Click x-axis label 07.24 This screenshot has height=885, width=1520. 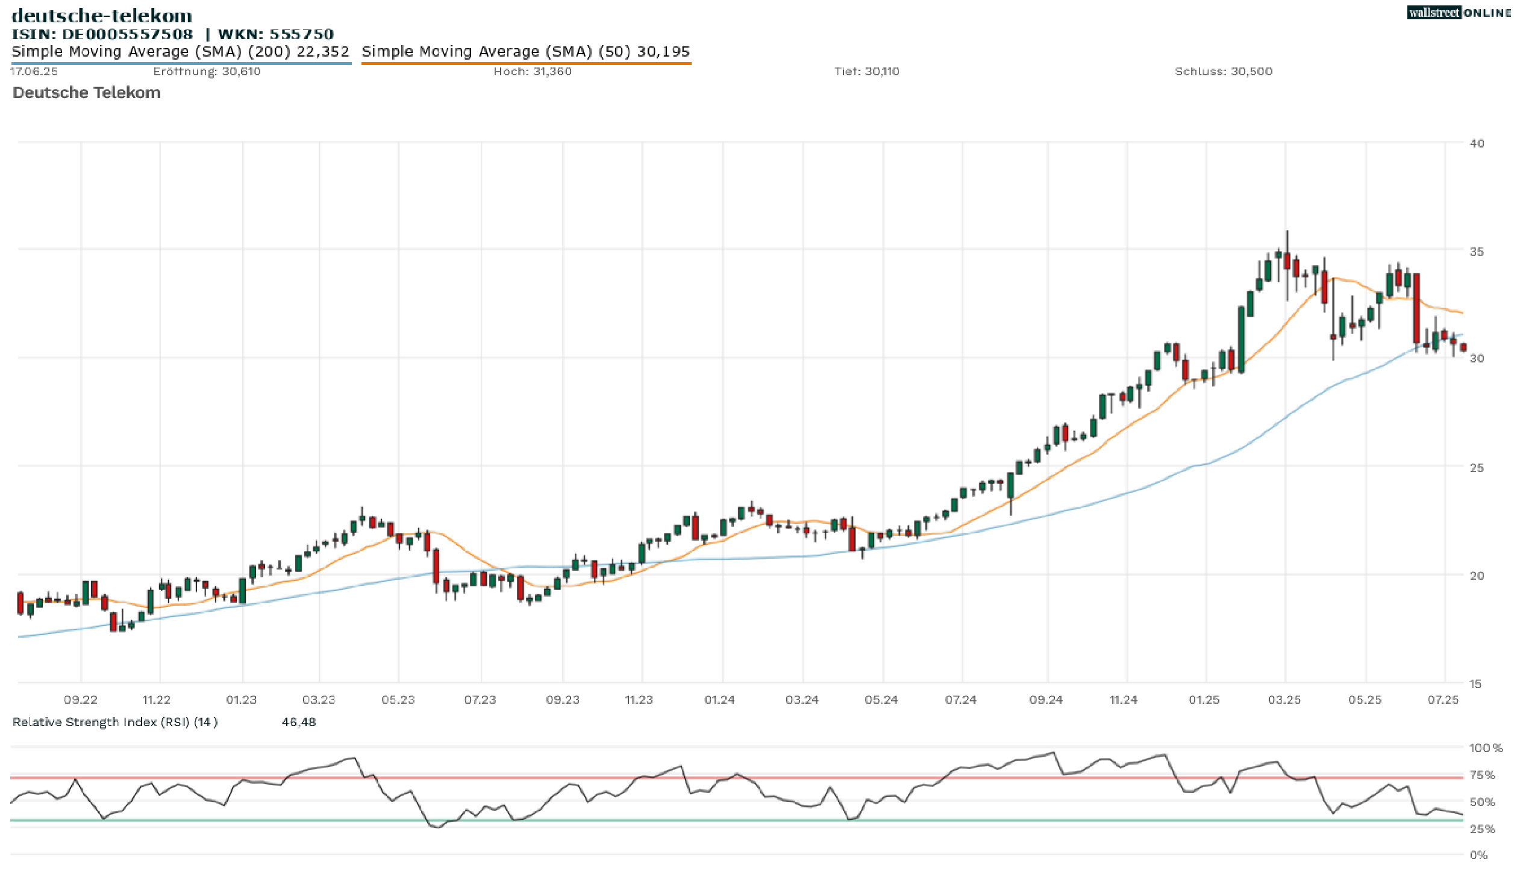[961, 700]
